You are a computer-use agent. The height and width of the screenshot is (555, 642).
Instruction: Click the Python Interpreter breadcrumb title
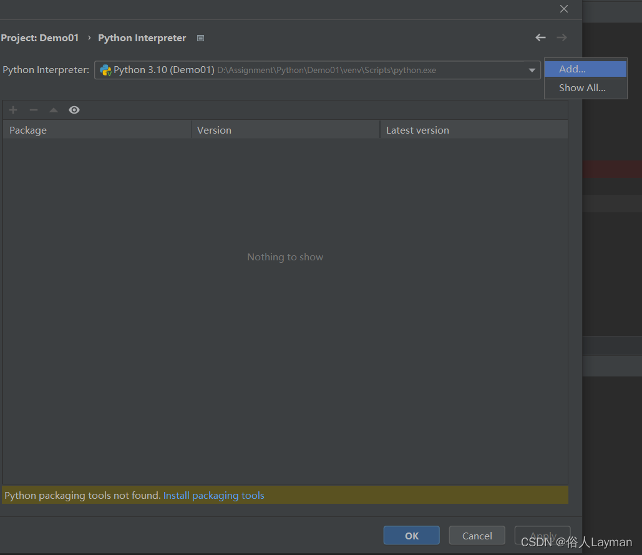pyautogui.click(x=142, y=37)
